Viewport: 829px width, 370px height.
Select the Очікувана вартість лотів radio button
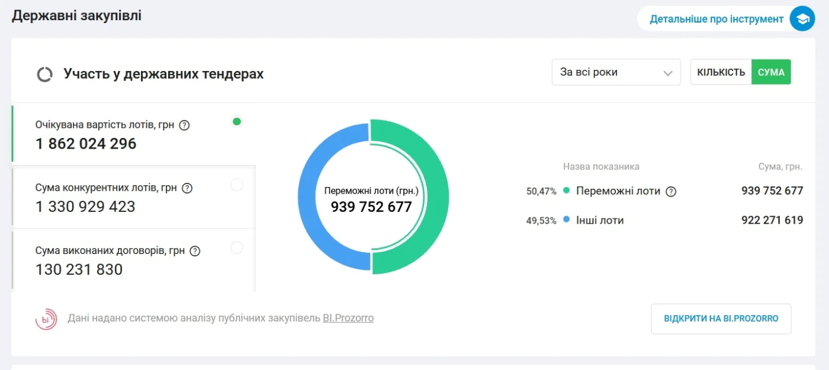(x=237, y=122)
